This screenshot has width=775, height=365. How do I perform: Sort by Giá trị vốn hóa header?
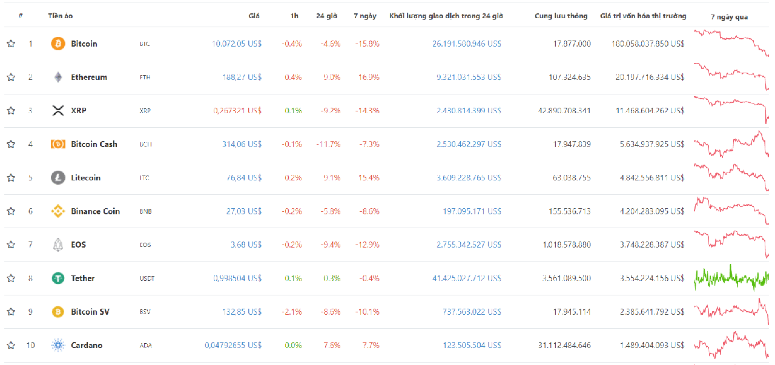[643, 16]
